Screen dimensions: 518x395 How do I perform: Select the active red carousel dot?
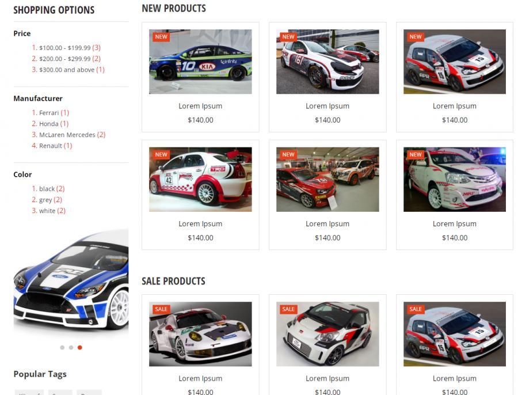(79, 347)
